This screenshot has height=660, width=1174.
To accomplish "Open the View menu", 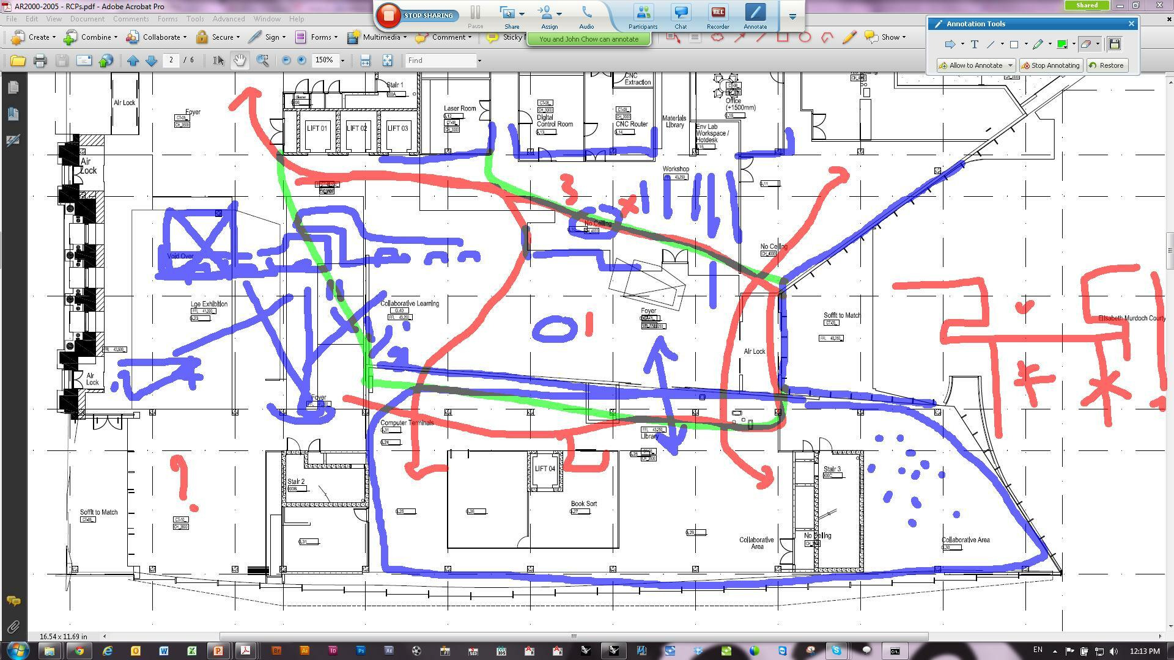I will (54, 19).
